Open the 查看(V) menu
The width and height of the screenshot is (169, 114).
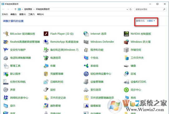point(22,14)
